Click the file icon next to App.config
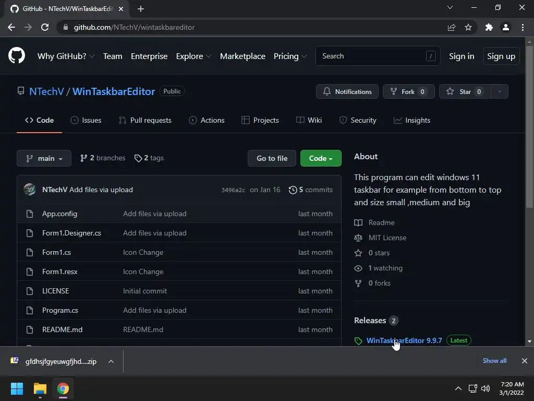 coord(30,214)
